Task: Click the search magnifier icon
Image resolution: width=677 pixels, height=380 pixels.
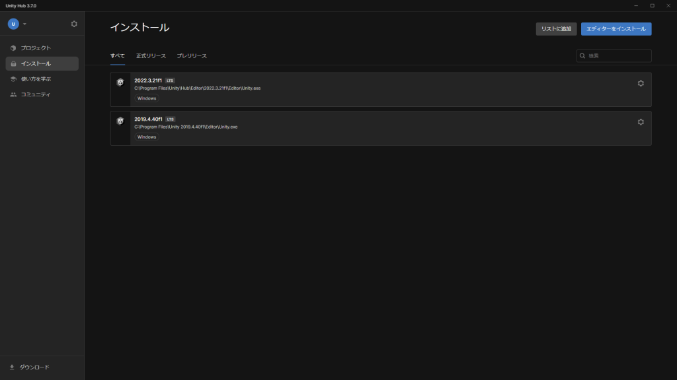Action: coord(582,56)
